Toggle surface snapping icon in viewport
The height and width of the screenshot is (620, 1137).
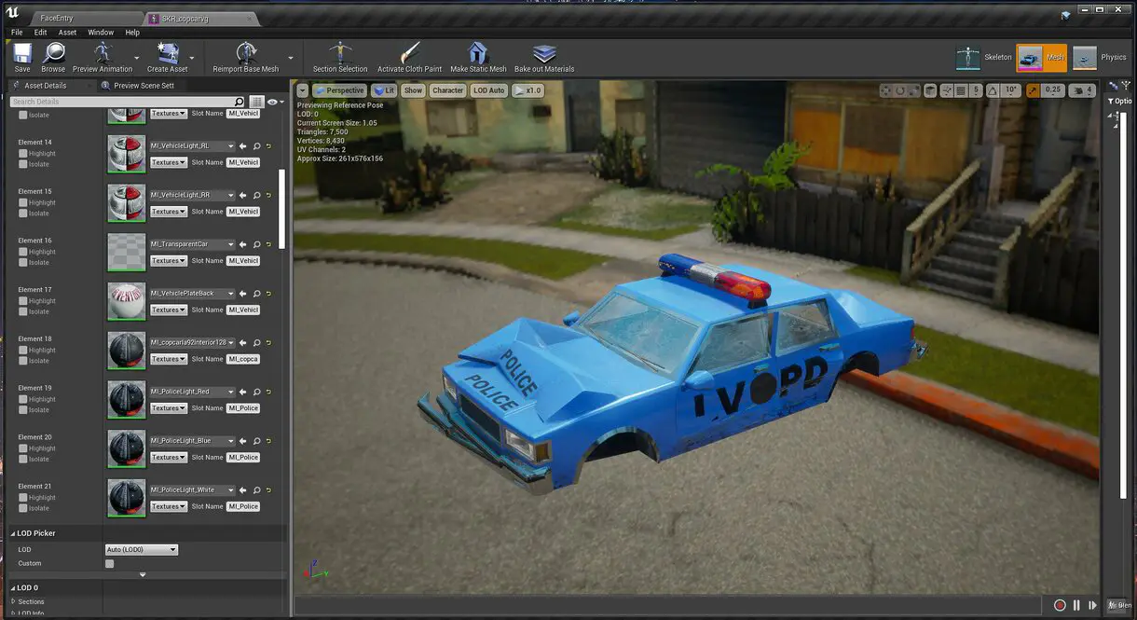pos(946,90)
